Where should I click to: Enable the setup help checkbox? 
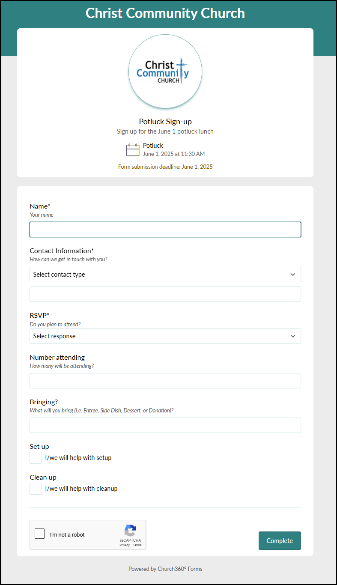pyautogui.click(x=36, y=458)
